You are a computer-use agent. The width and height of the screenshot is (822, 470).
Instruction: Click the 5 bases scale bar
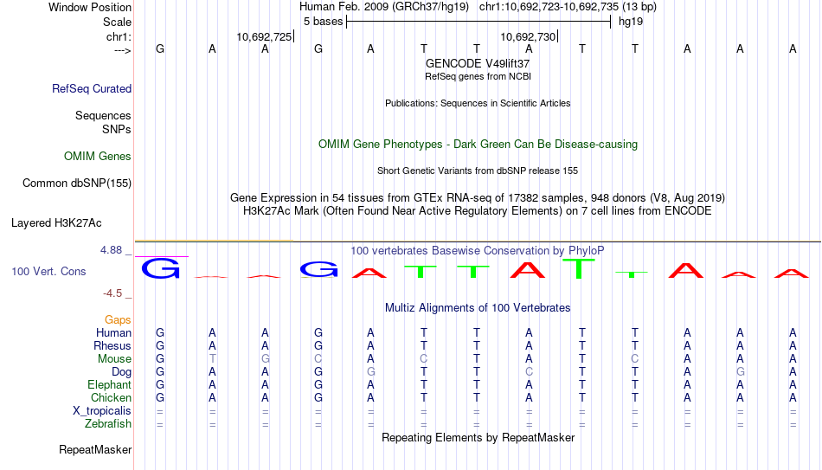(478, 22)
